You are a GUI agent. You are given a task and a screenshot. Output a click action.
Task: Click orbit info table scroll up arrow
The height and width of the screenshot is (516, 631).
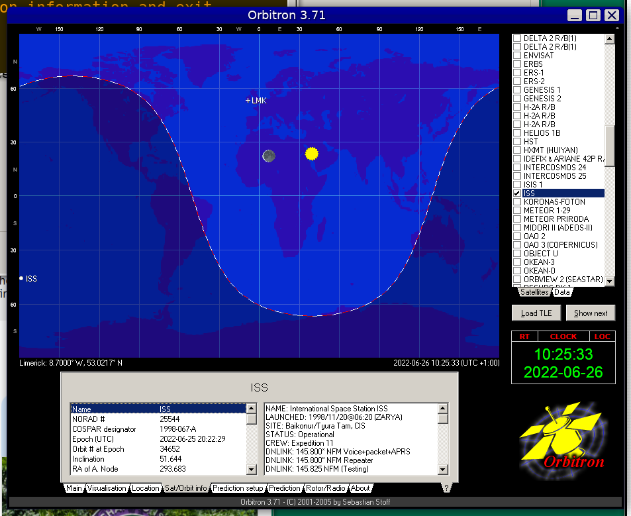tap(251, 408)
